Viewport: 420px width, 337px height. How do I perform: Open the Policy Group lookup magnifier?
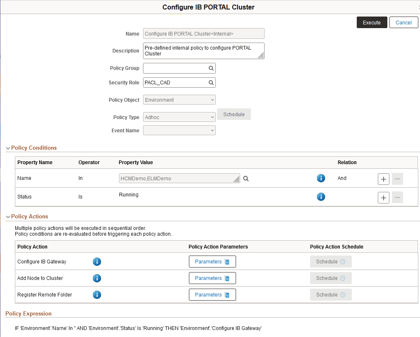(x=211, y=68)
